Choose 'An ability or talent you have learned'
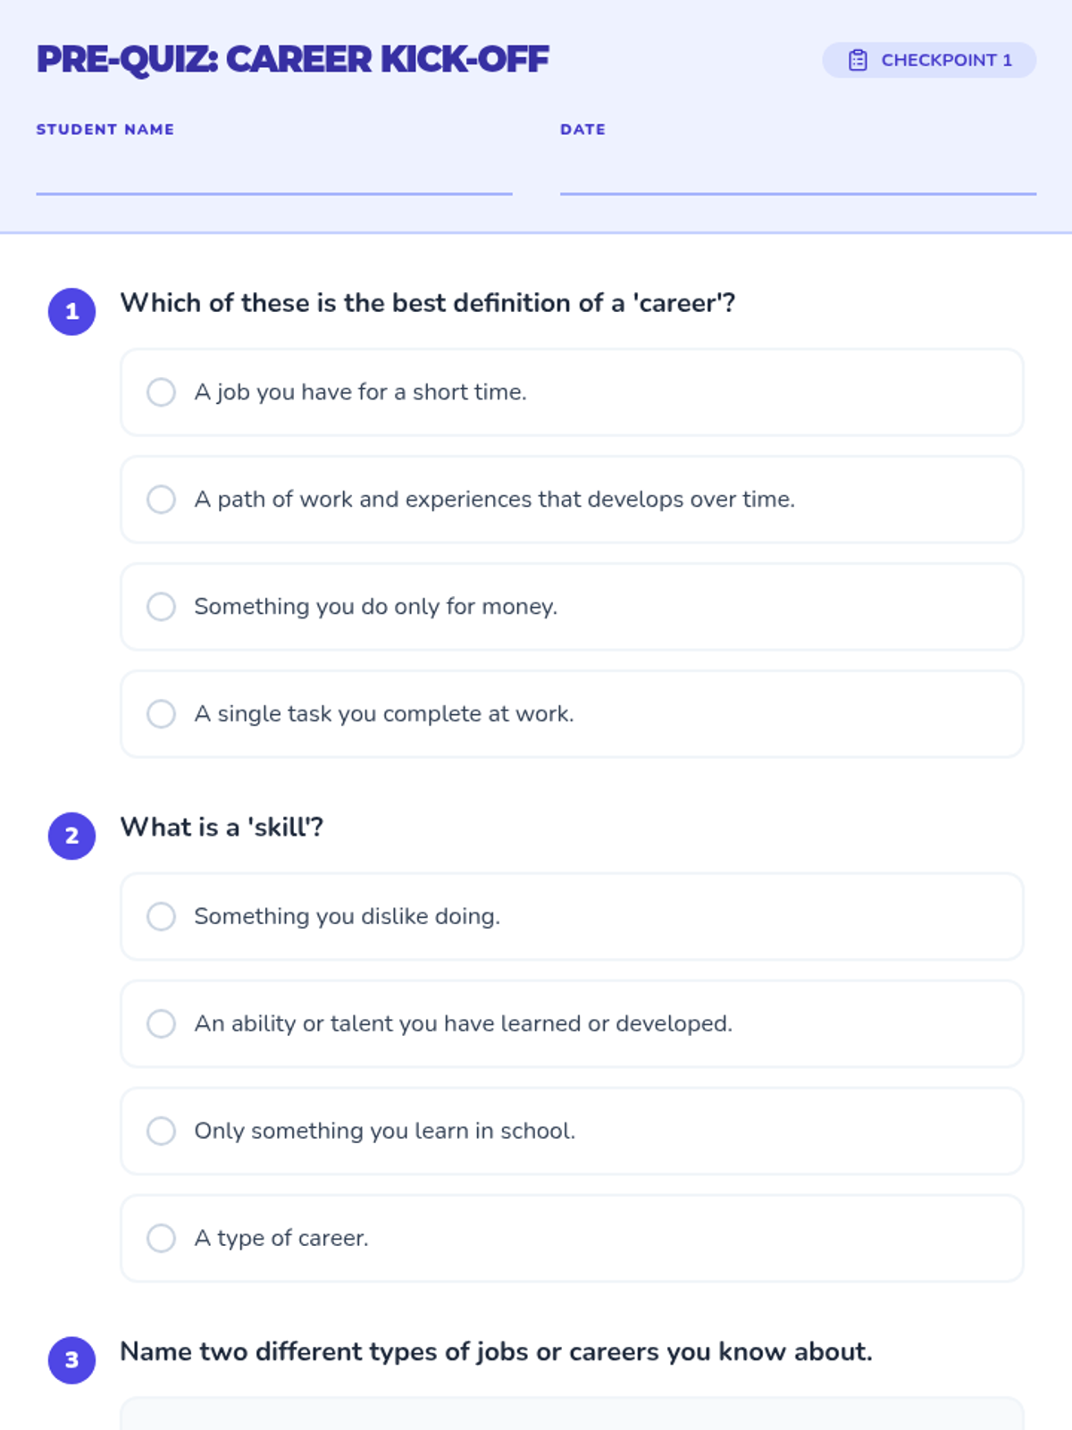1072x1430 pixels. [572, 1023]
